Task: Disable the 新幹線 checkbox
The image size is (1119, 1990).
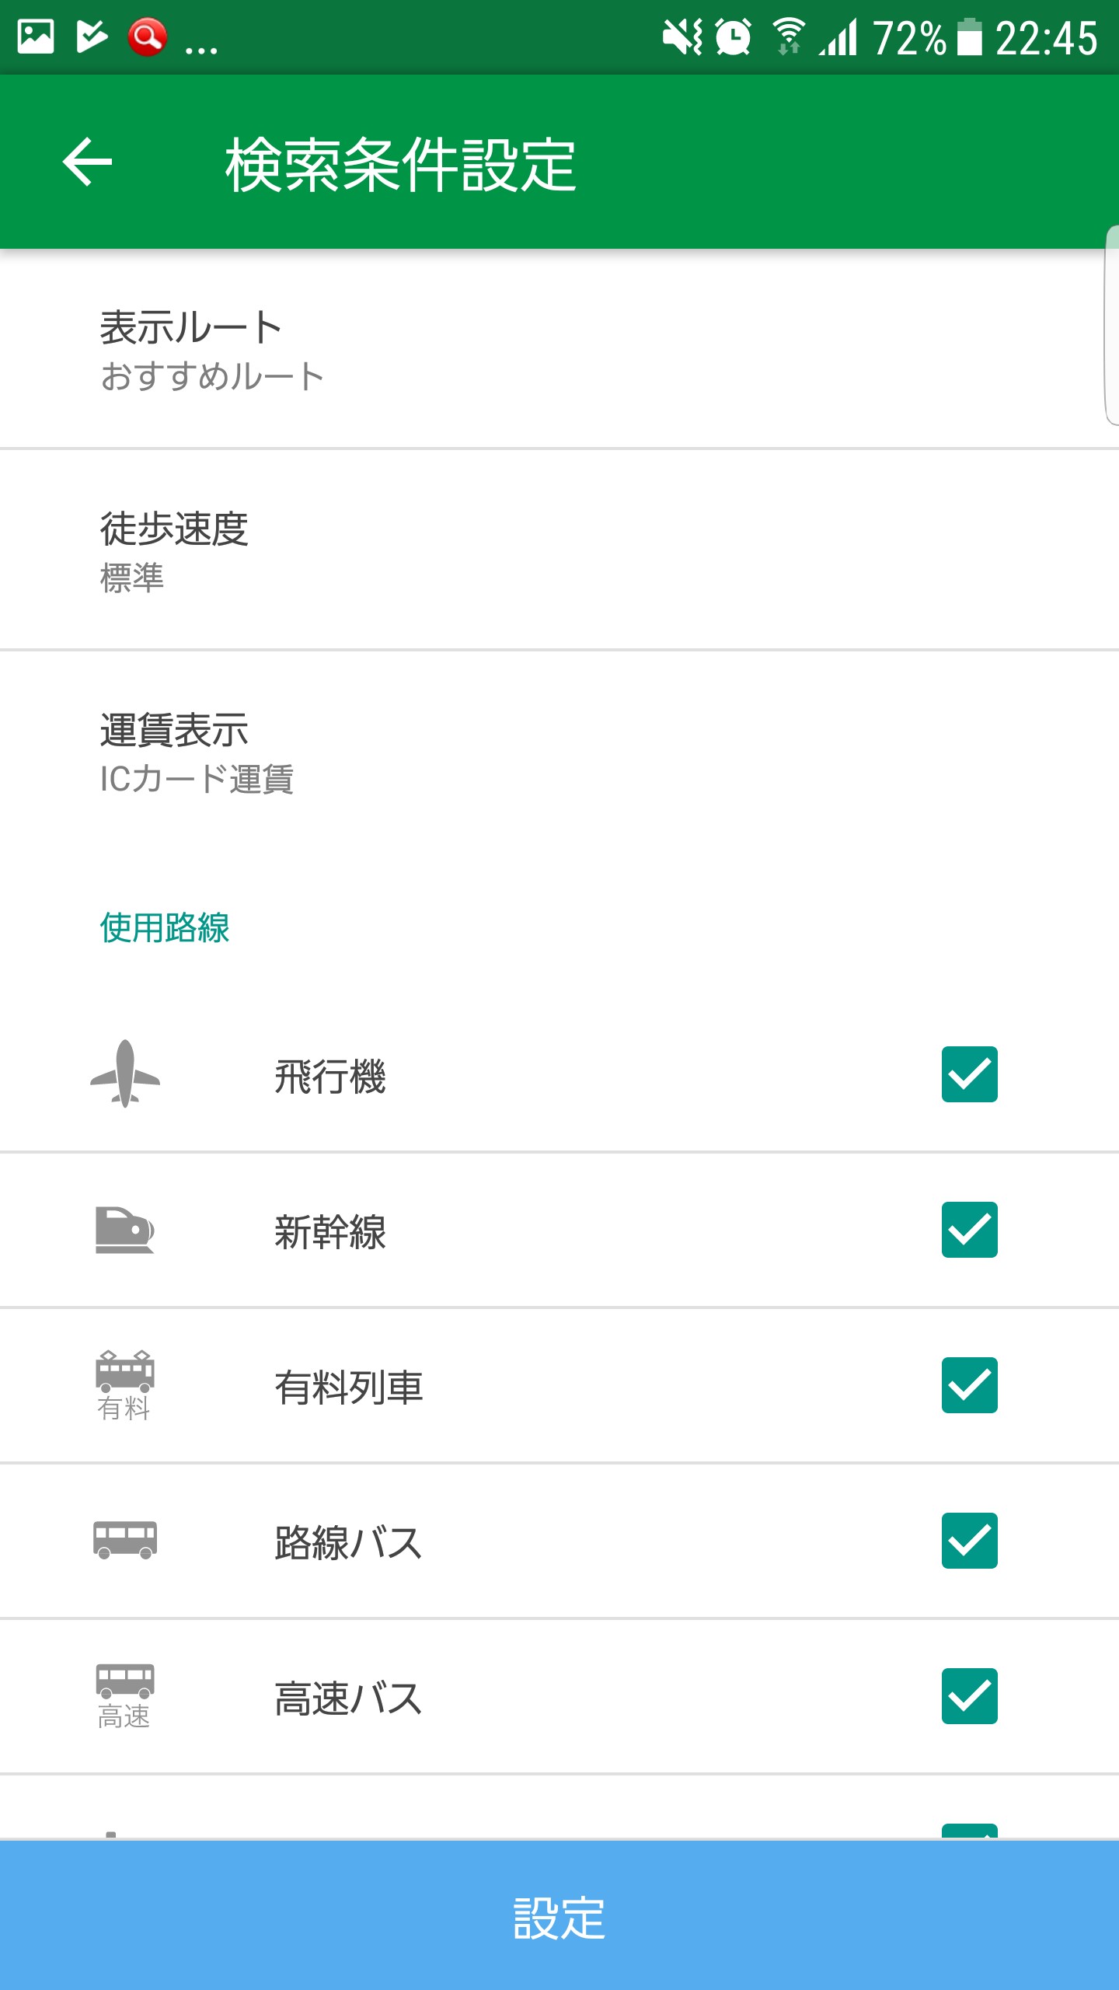Action: click(969, 1230)
